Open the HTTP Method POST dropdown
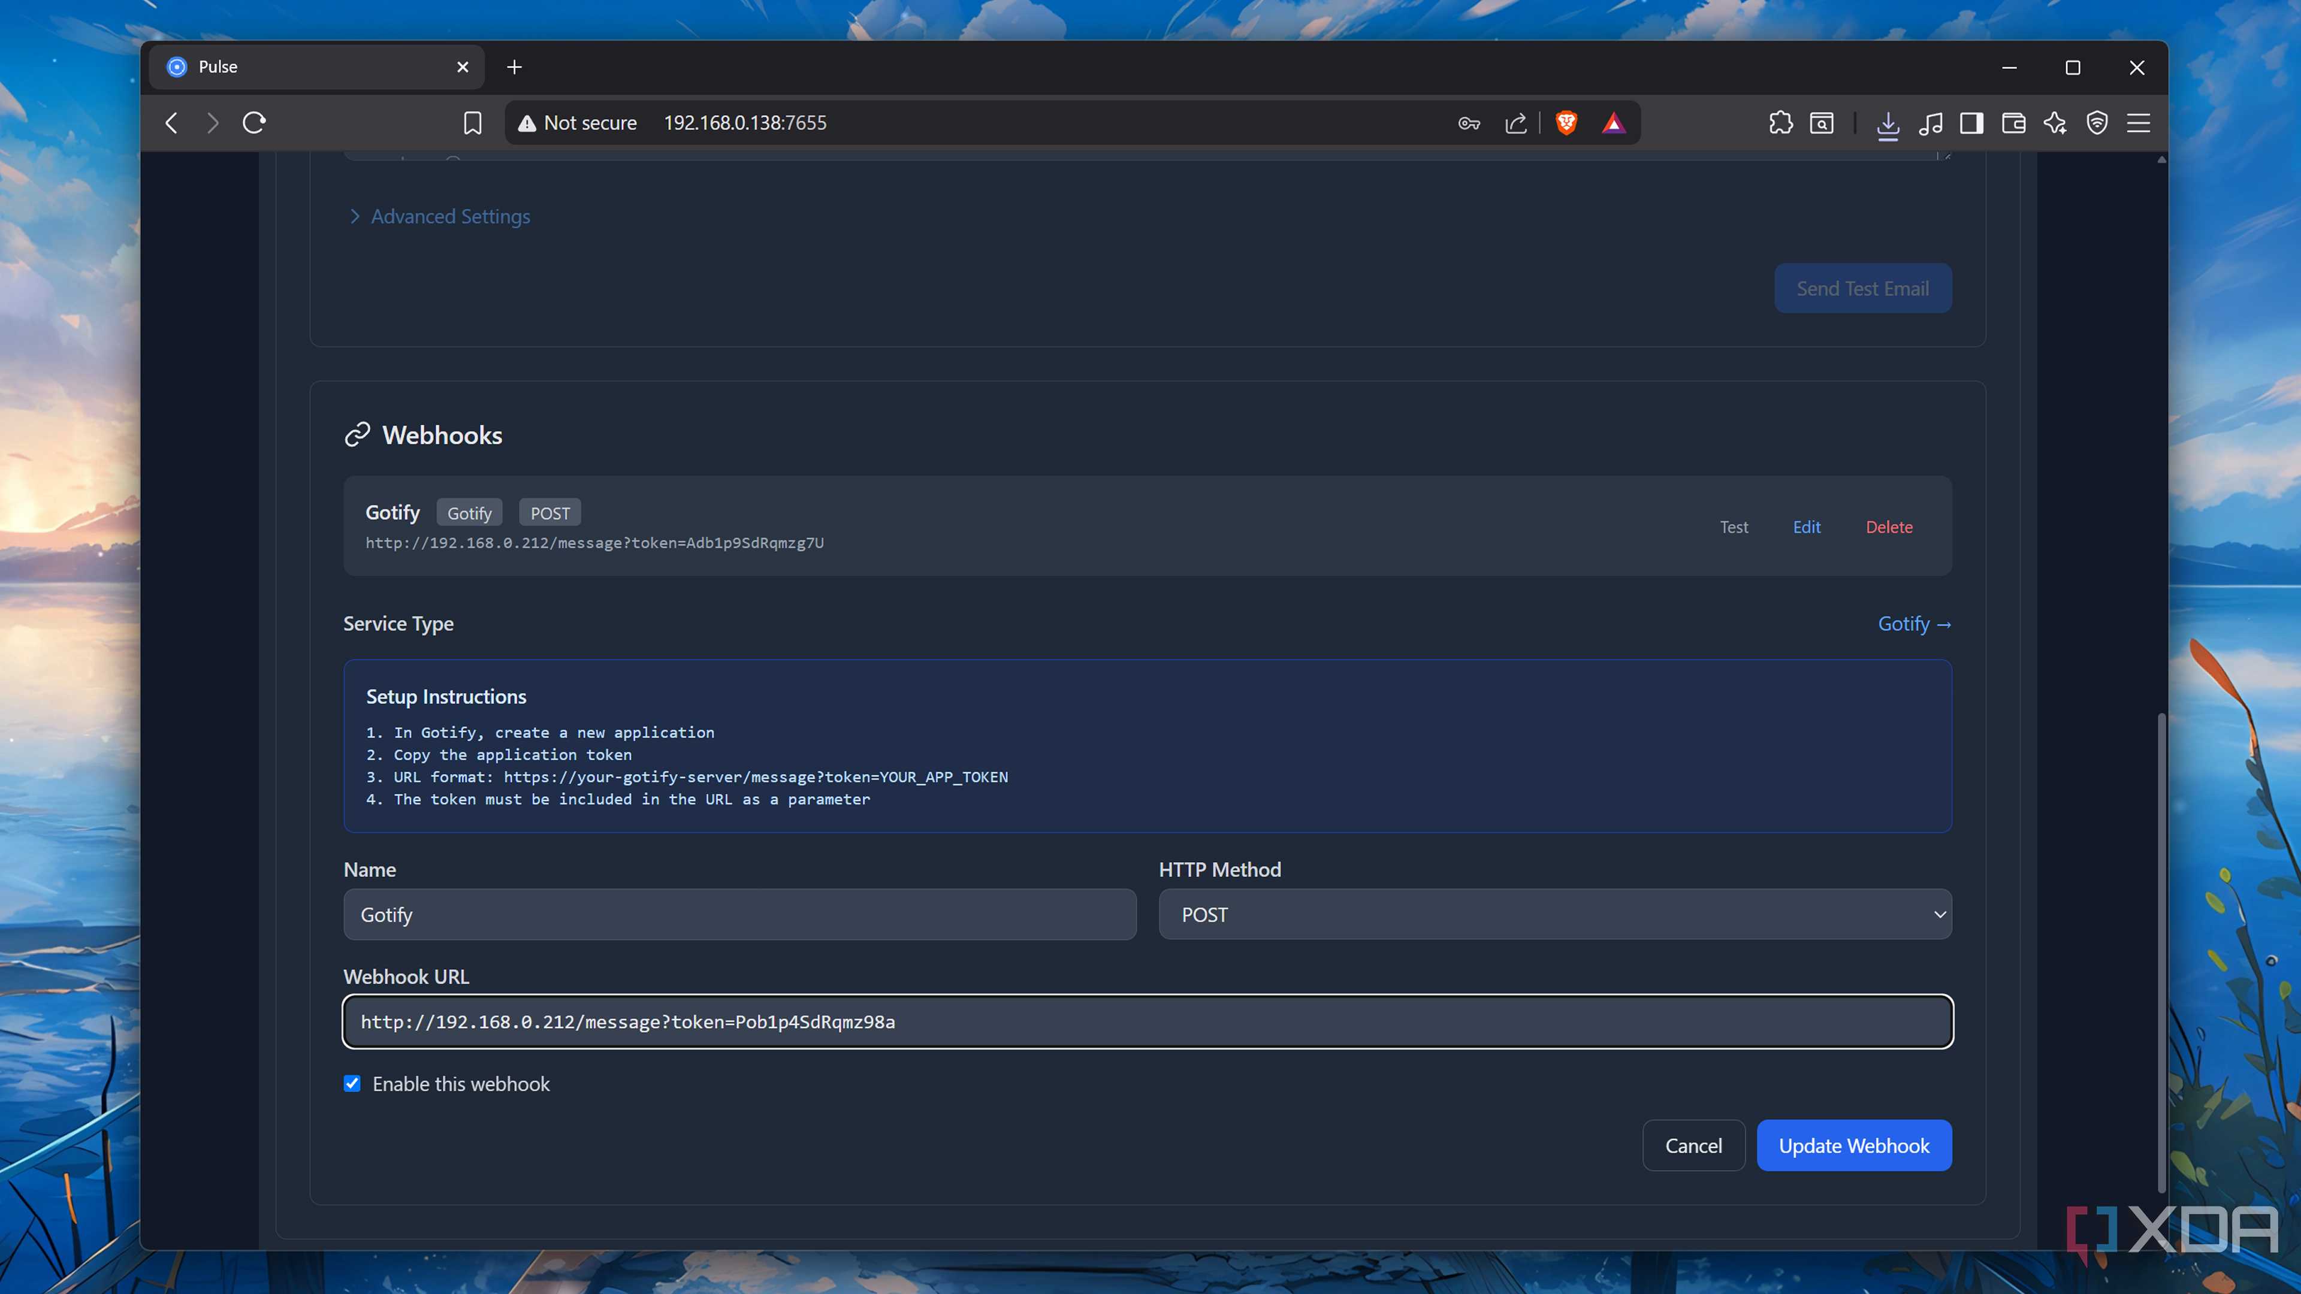Viewport: 2301px width, 1294px height. pos(1554,914)
